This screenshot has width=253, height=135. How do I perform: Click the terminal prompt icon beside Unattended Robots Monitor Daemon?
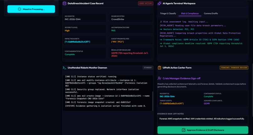coord(64,68)
